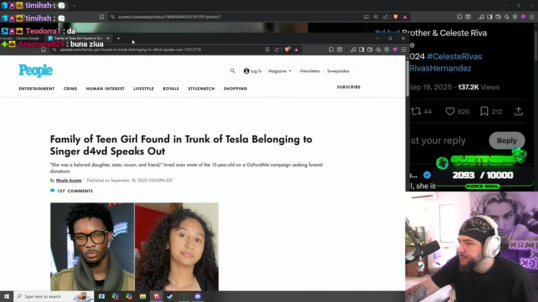Open the People site search icon
Image resolution: width=538 pixels, height=302 pixels.
tap(232, 71)
